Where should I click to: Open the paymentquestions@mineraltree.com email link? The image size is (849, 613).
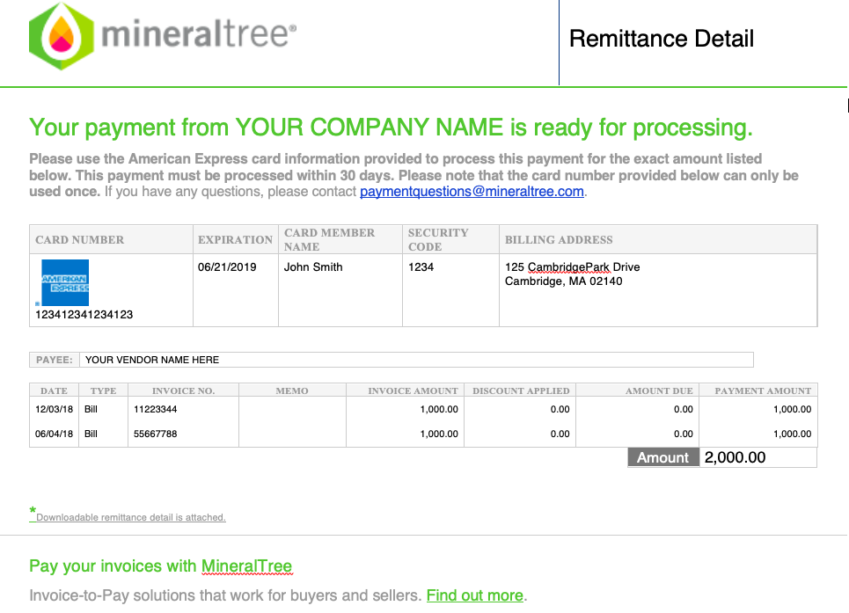click(472, 192)
